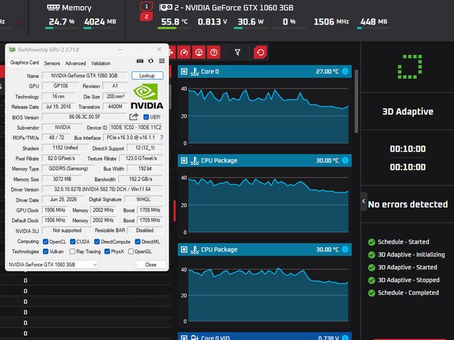The height and width of the screenshot is (340, 454).
Task: Open the GPU selection dropdown
Action: pyautogui.click(x=53, y=264)
